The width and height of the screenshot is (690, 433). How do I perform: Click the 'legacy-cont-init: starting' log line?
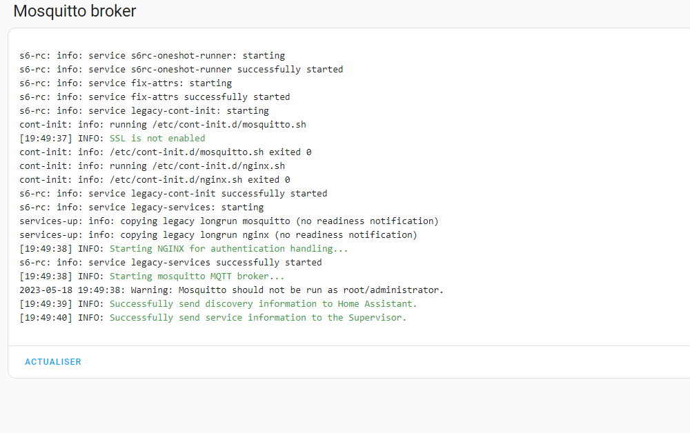point(144,111)
